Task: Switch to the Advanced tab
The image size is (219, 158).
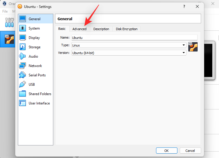Action: pos(80,29)
